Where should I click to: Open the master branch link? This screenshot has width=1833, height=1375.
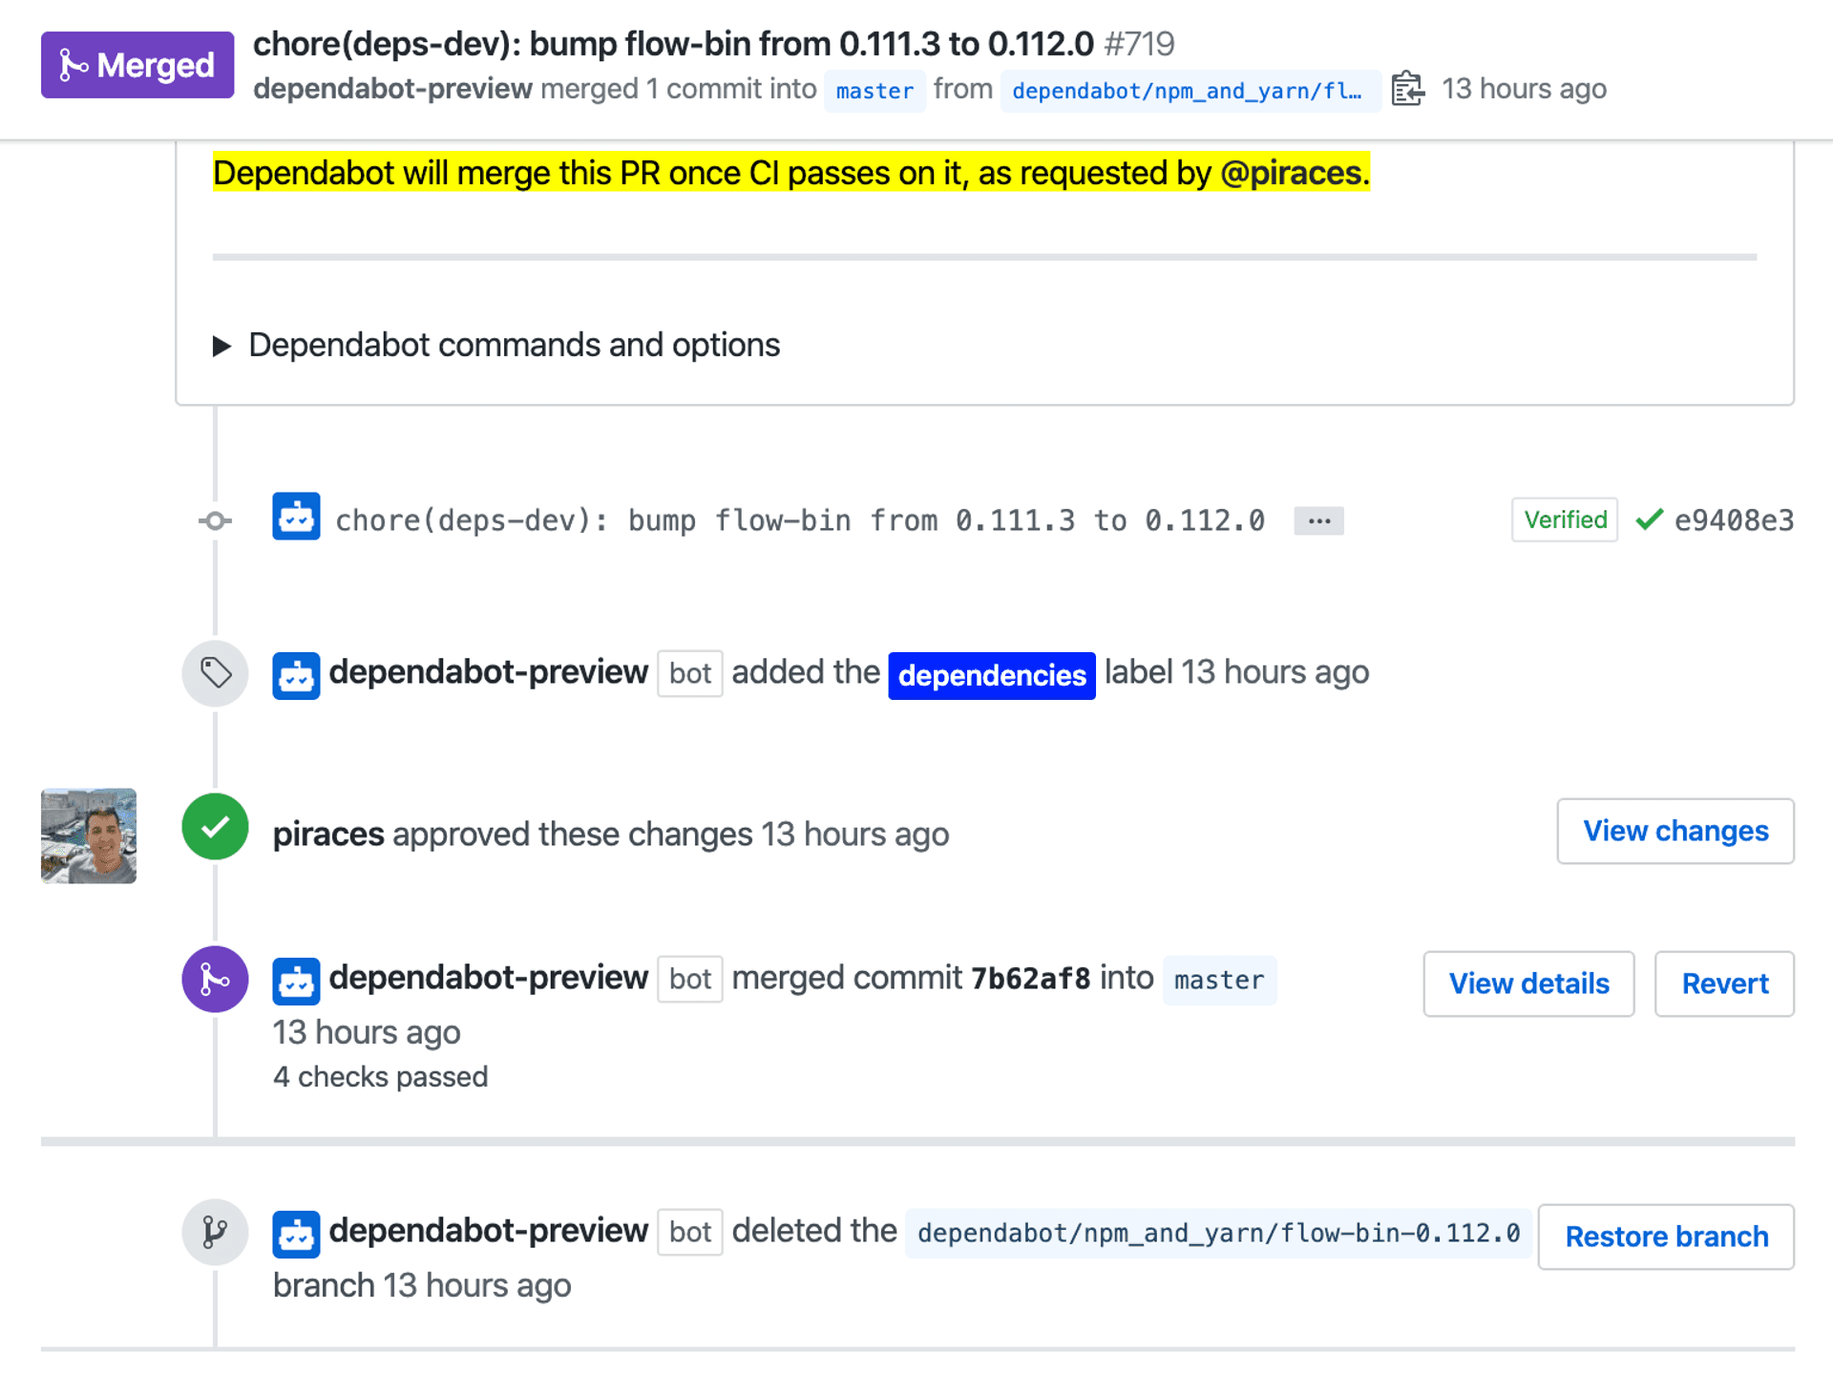pos(874,91)
